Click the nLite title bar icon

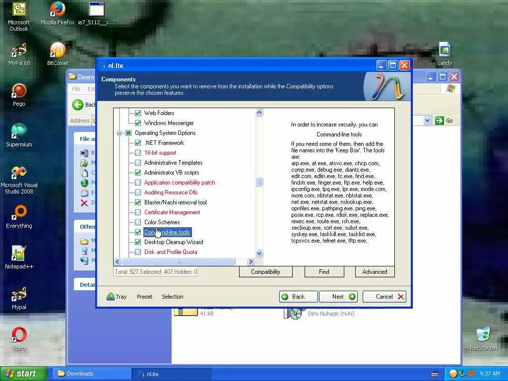(x=103, y=65)
